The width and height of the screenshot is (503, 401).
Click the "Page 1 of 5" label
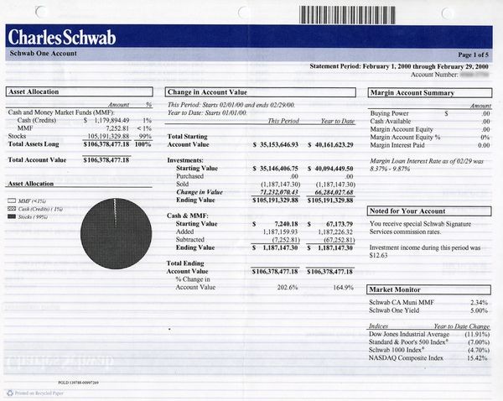coord(473,55)
